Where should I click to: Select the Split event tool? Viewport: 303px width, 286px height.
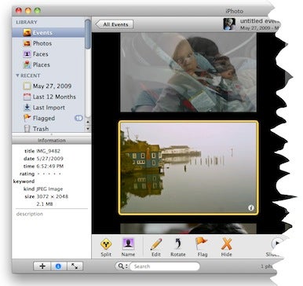point(106,247)
